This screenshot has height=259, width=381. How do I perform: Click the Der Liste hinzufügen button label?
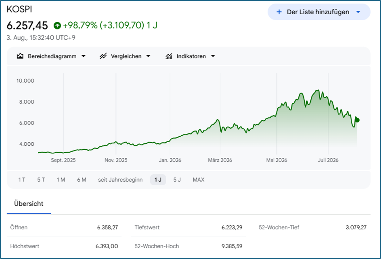point(318,12)
